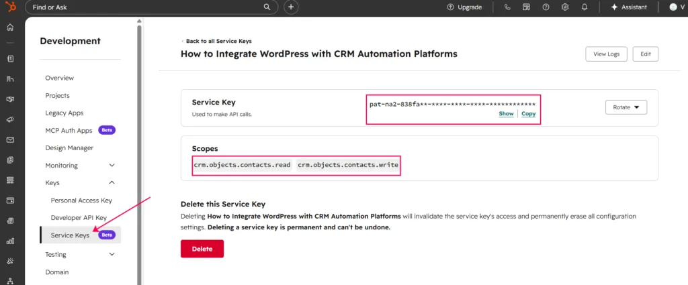Open the CRM sidebar icon
The image size is (688, 285).
(x=10, y=79)
